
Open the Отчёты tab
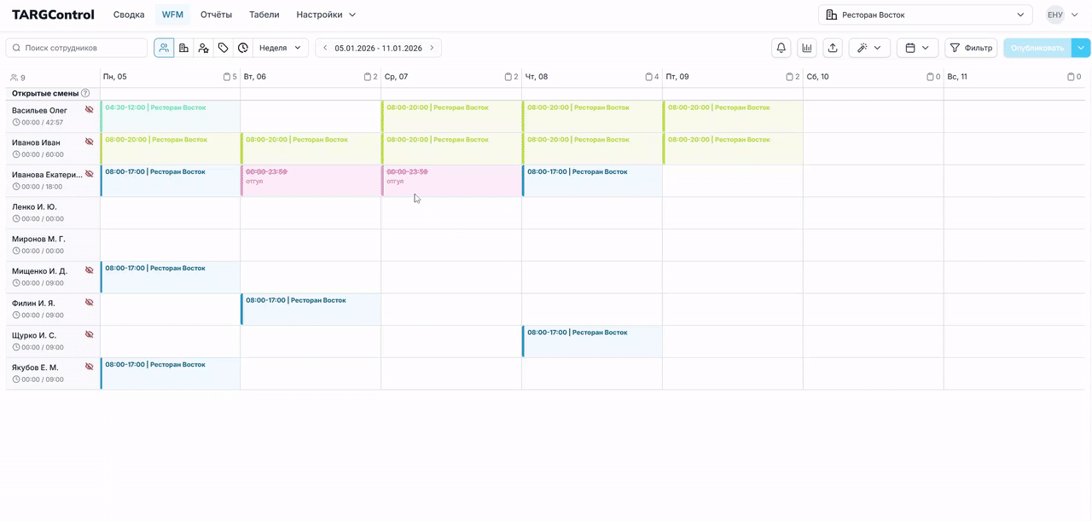[x=216, y=14]
